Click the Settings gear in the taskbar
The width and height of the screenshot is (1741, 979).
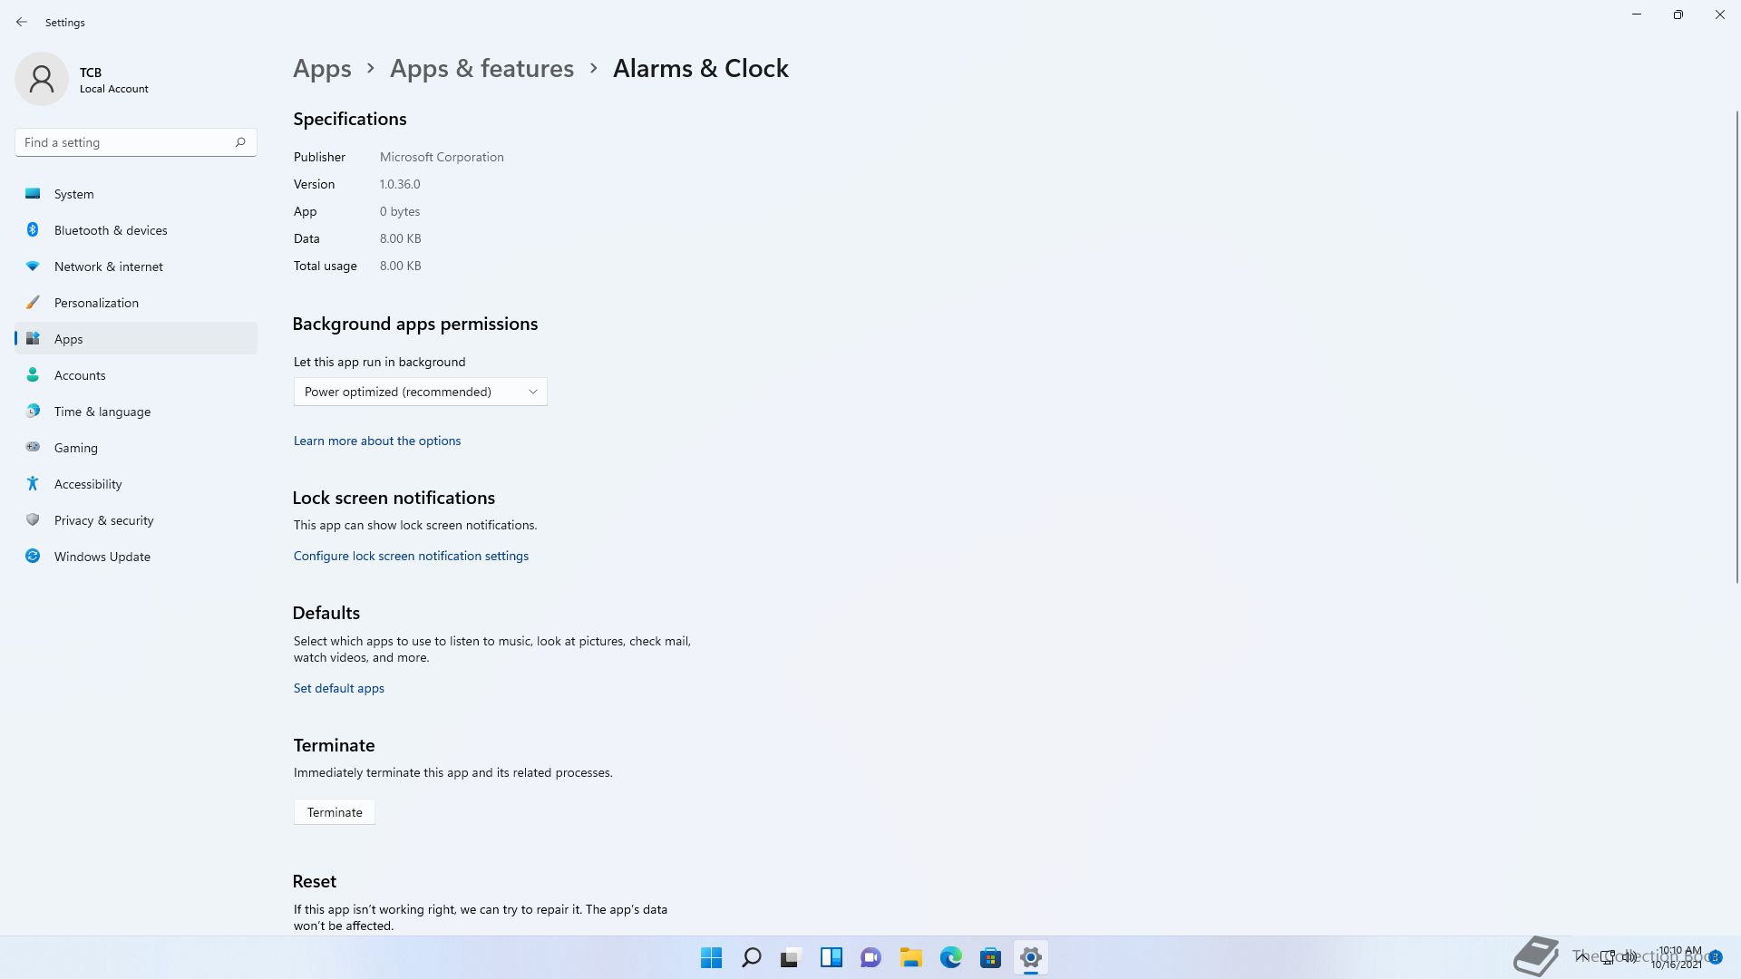click(1030, 957)
